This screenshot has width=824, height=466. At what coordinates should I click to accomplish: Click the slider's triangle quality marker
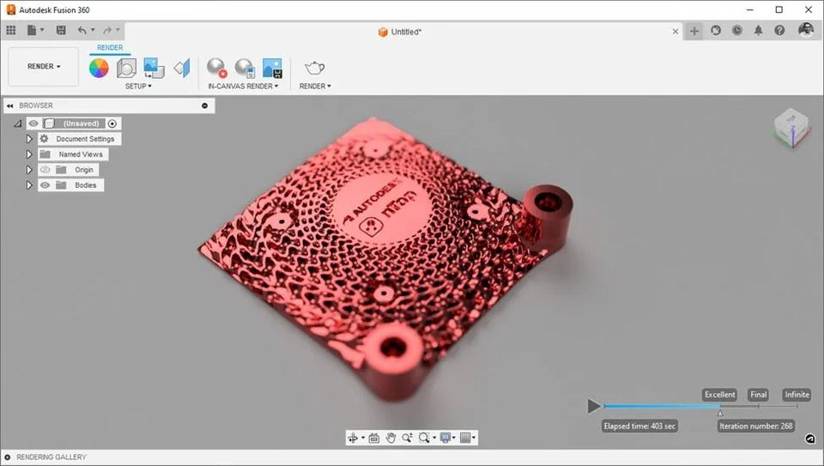click(720, 413)
